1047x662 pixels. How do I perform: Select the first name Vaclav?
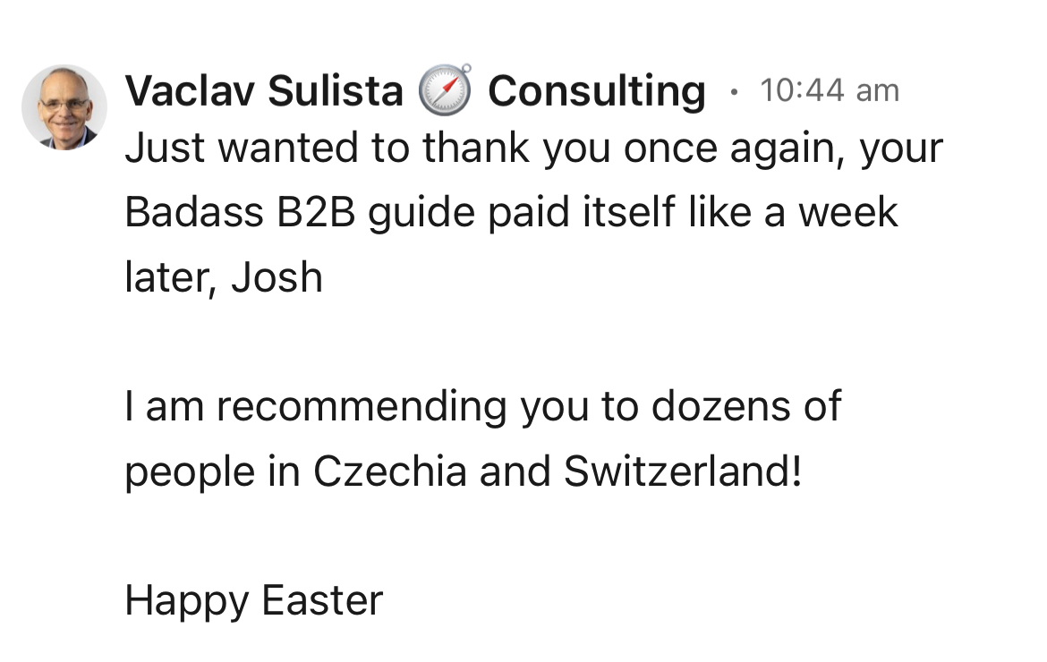pos(189,90)
